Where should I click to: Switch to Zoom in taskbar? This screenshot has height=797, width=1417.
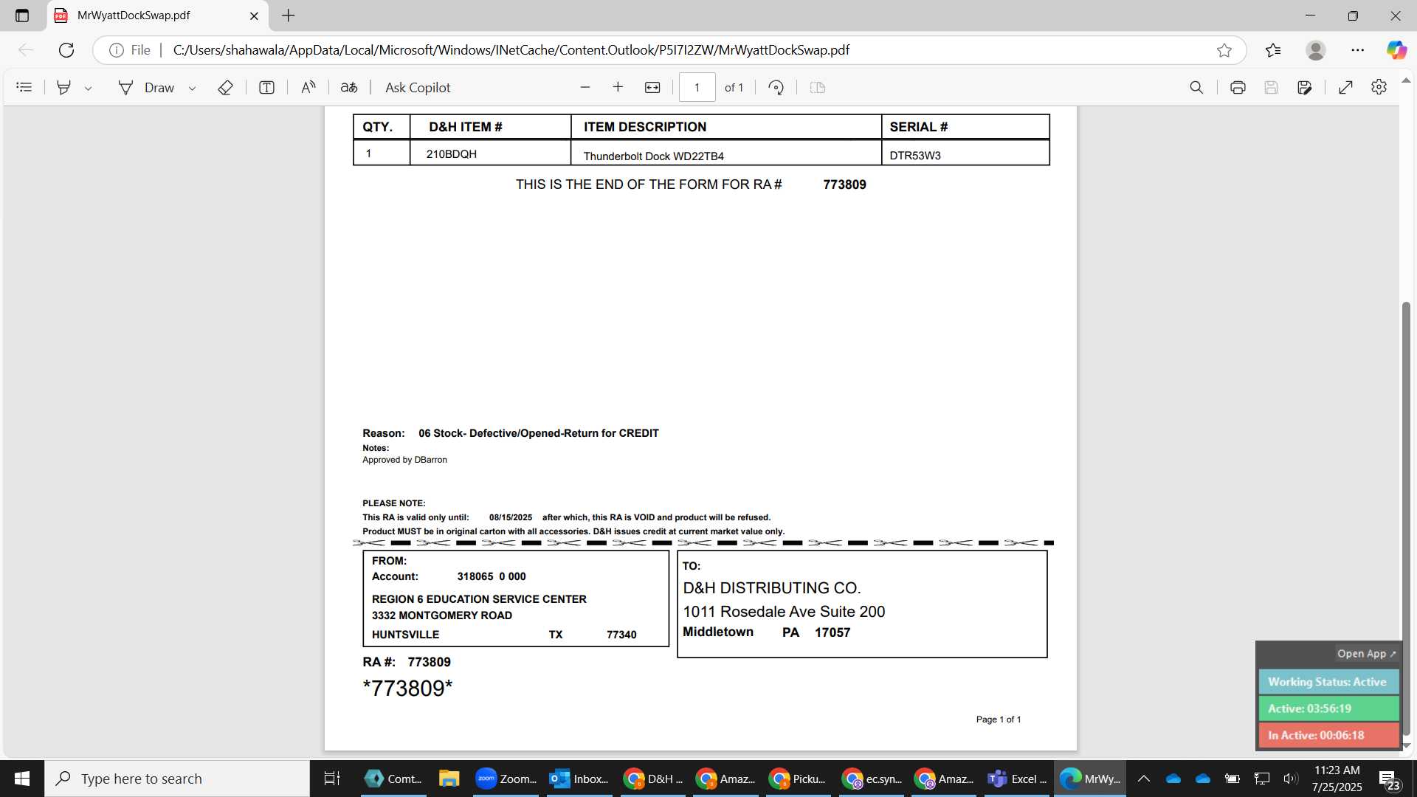tap(506, 779)
